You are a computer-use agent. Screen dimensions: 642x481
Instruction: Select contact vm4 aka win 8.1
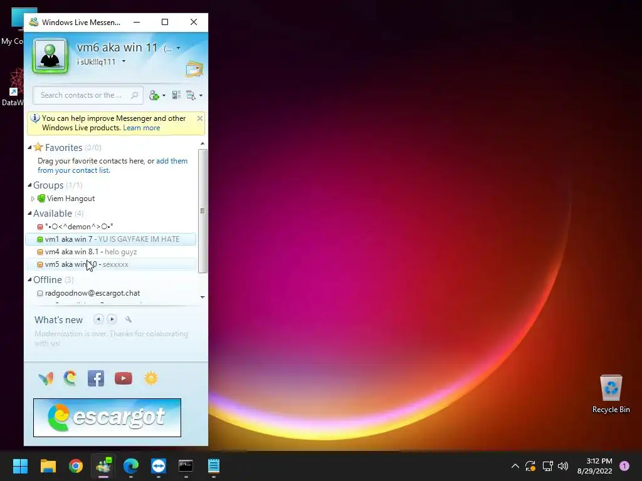coord(110,252)
